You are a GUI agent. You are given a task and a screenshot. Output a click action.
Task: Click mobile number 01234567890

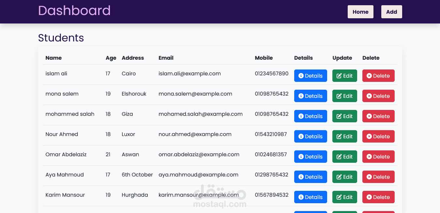pyautogui.click(x=272, y=73)
